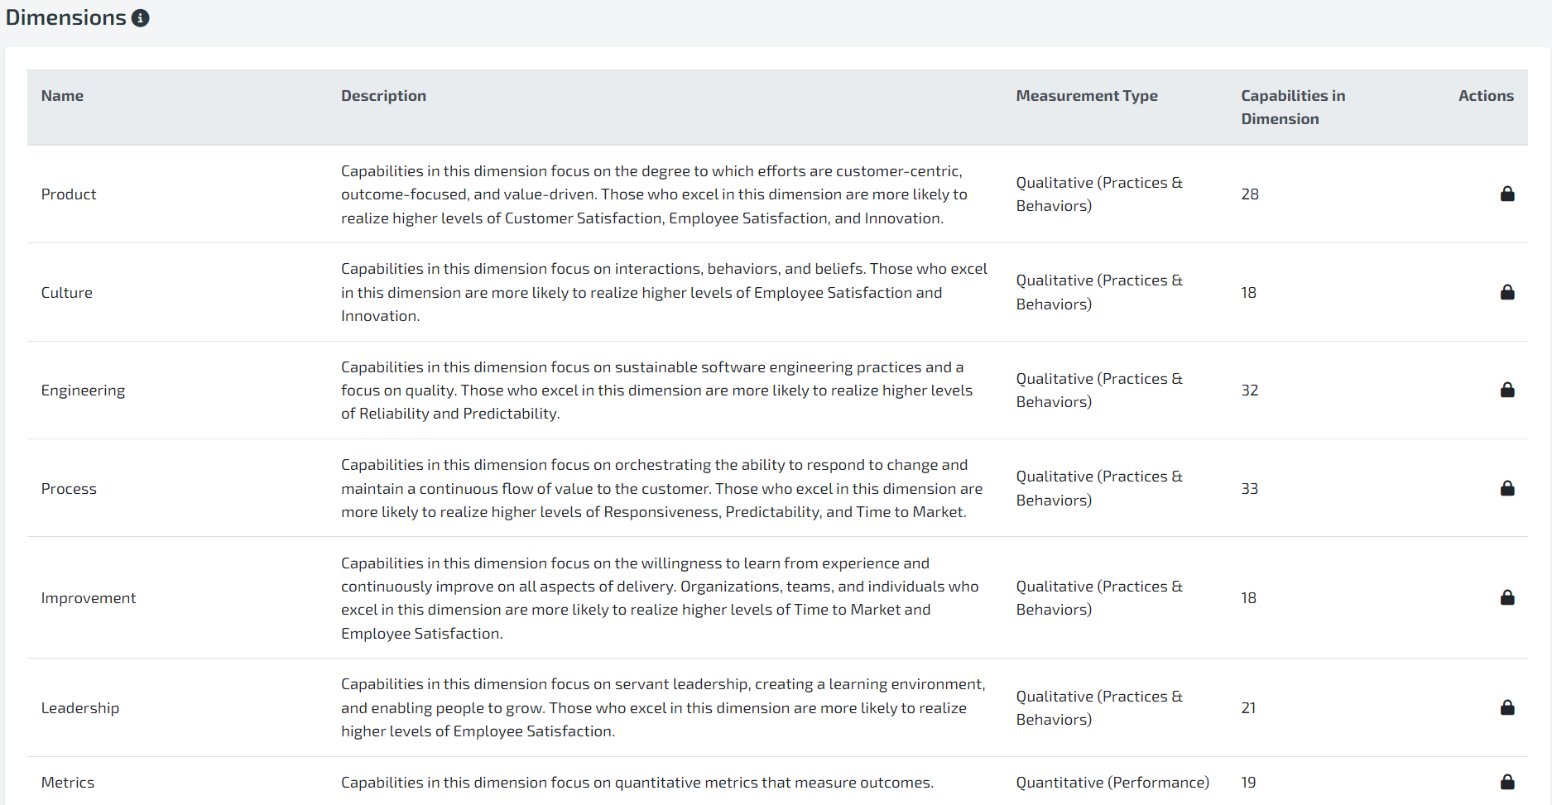Click the Qualitative measurement type in Engineering row
The image size is (1552, 805).
(1099, 391)
